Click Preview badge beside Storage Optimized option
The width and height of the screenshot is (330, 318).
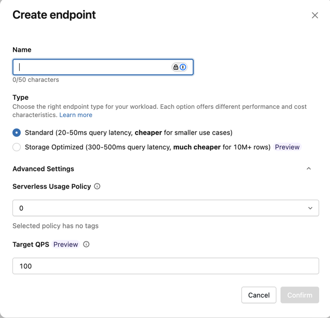click(287, 147)
